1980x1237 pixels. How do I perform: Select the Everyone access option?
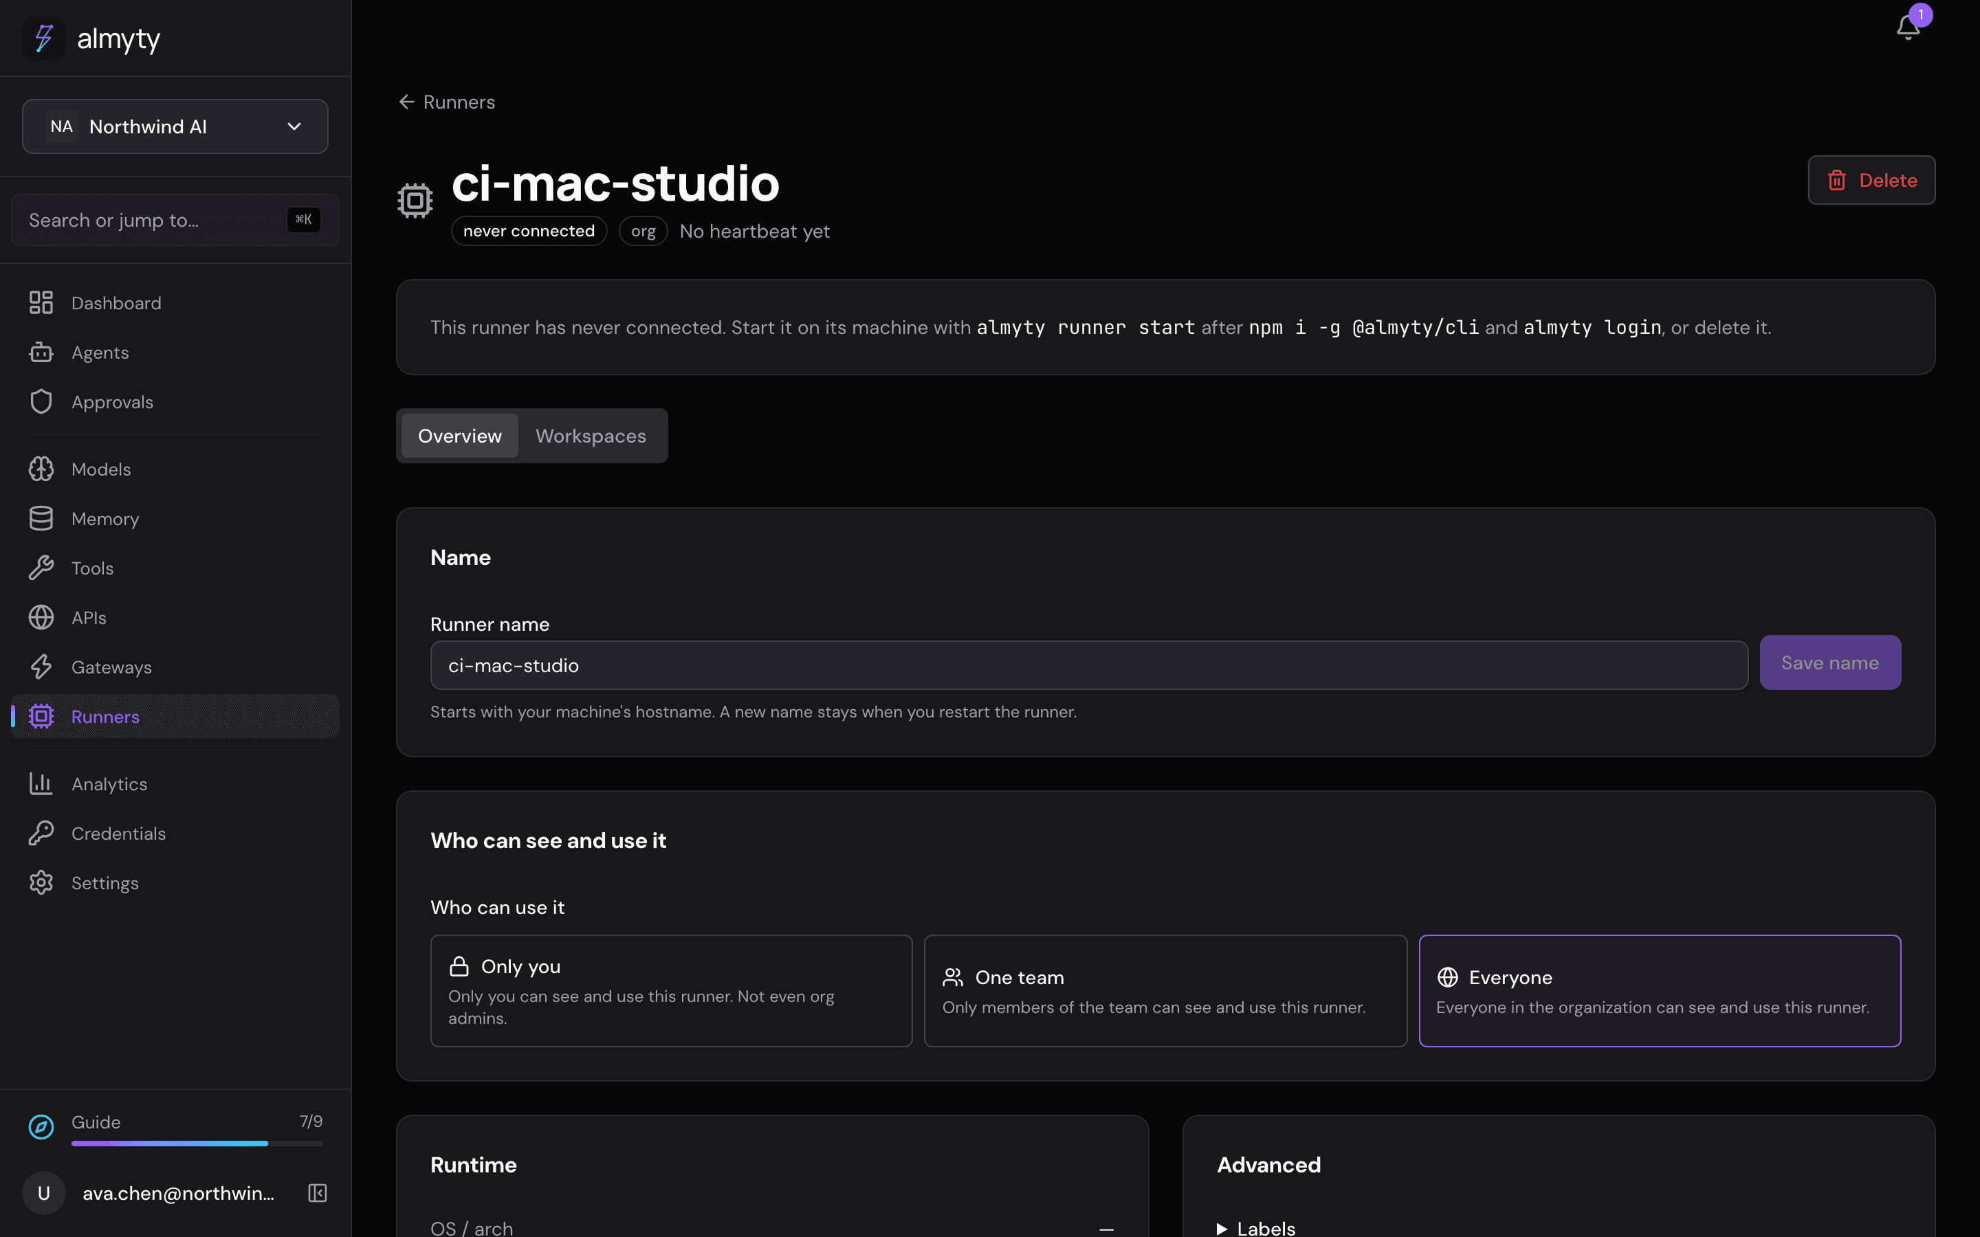pyautogui.click(x=1659, y=991)
